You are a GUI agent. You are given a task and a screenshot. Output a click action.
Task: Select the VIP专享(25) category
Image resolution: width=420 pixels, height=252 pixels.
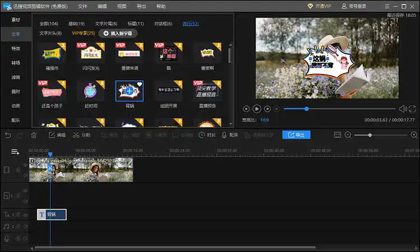pos(83,34)
